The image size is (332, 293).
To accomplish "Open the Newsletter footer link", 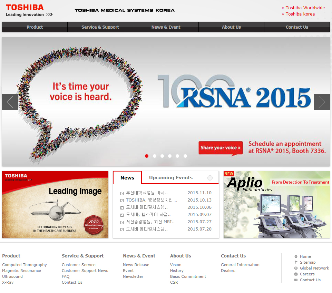I will (133, 276).
